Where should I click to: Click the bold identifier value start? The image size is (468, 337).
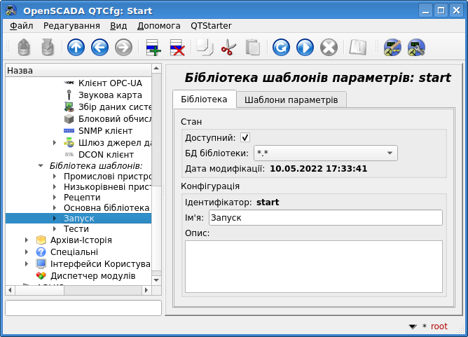coord(268,202)
